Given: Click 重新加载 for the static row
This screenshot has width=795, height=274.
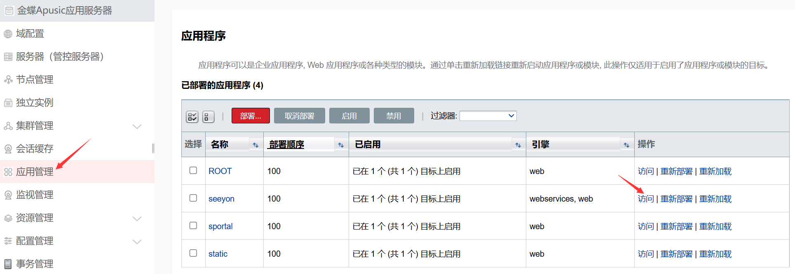Looking at the screenshot, I should pos(715,254).
